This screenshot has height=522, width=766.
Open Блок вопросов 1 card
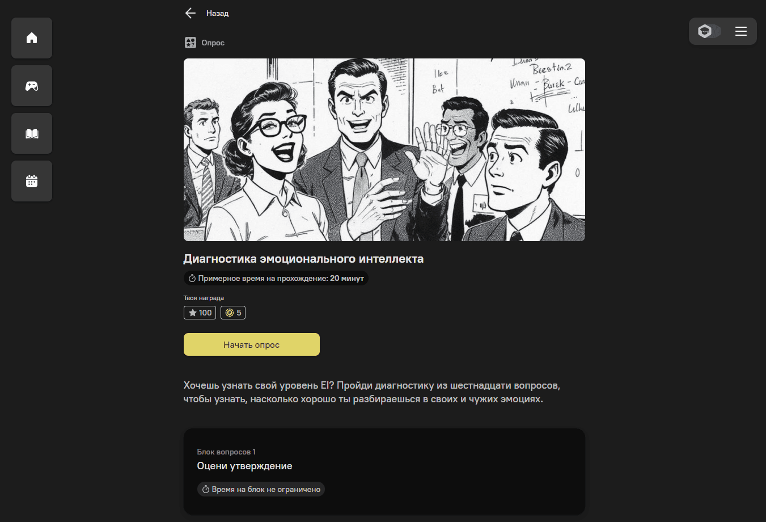(384, 472)
